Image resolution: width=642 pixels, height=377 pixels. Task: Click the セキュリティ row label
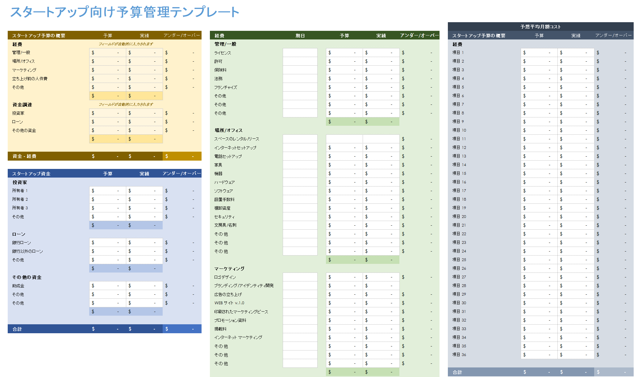(224, 217)
